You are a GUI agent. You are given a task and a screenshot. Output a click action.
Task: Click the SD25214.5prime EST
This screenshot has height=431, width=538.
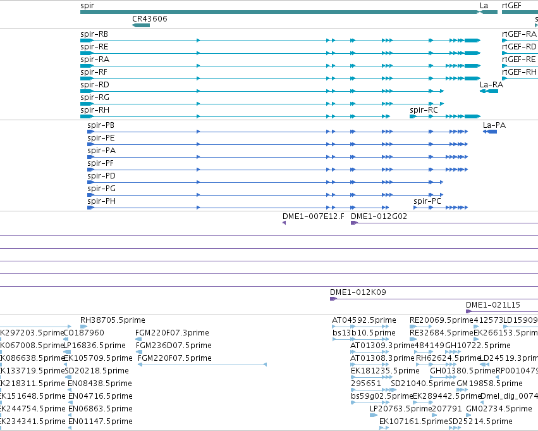(455, 428)
